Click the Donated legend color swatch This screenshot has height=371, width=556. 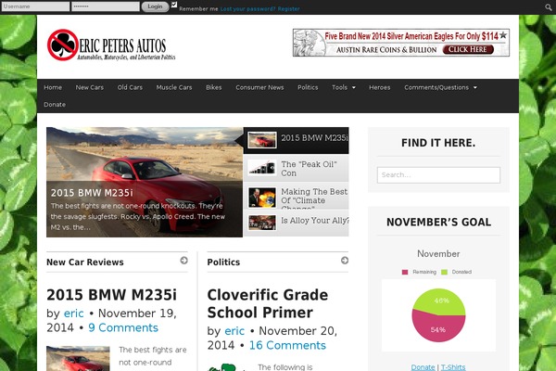coord(444,272)
